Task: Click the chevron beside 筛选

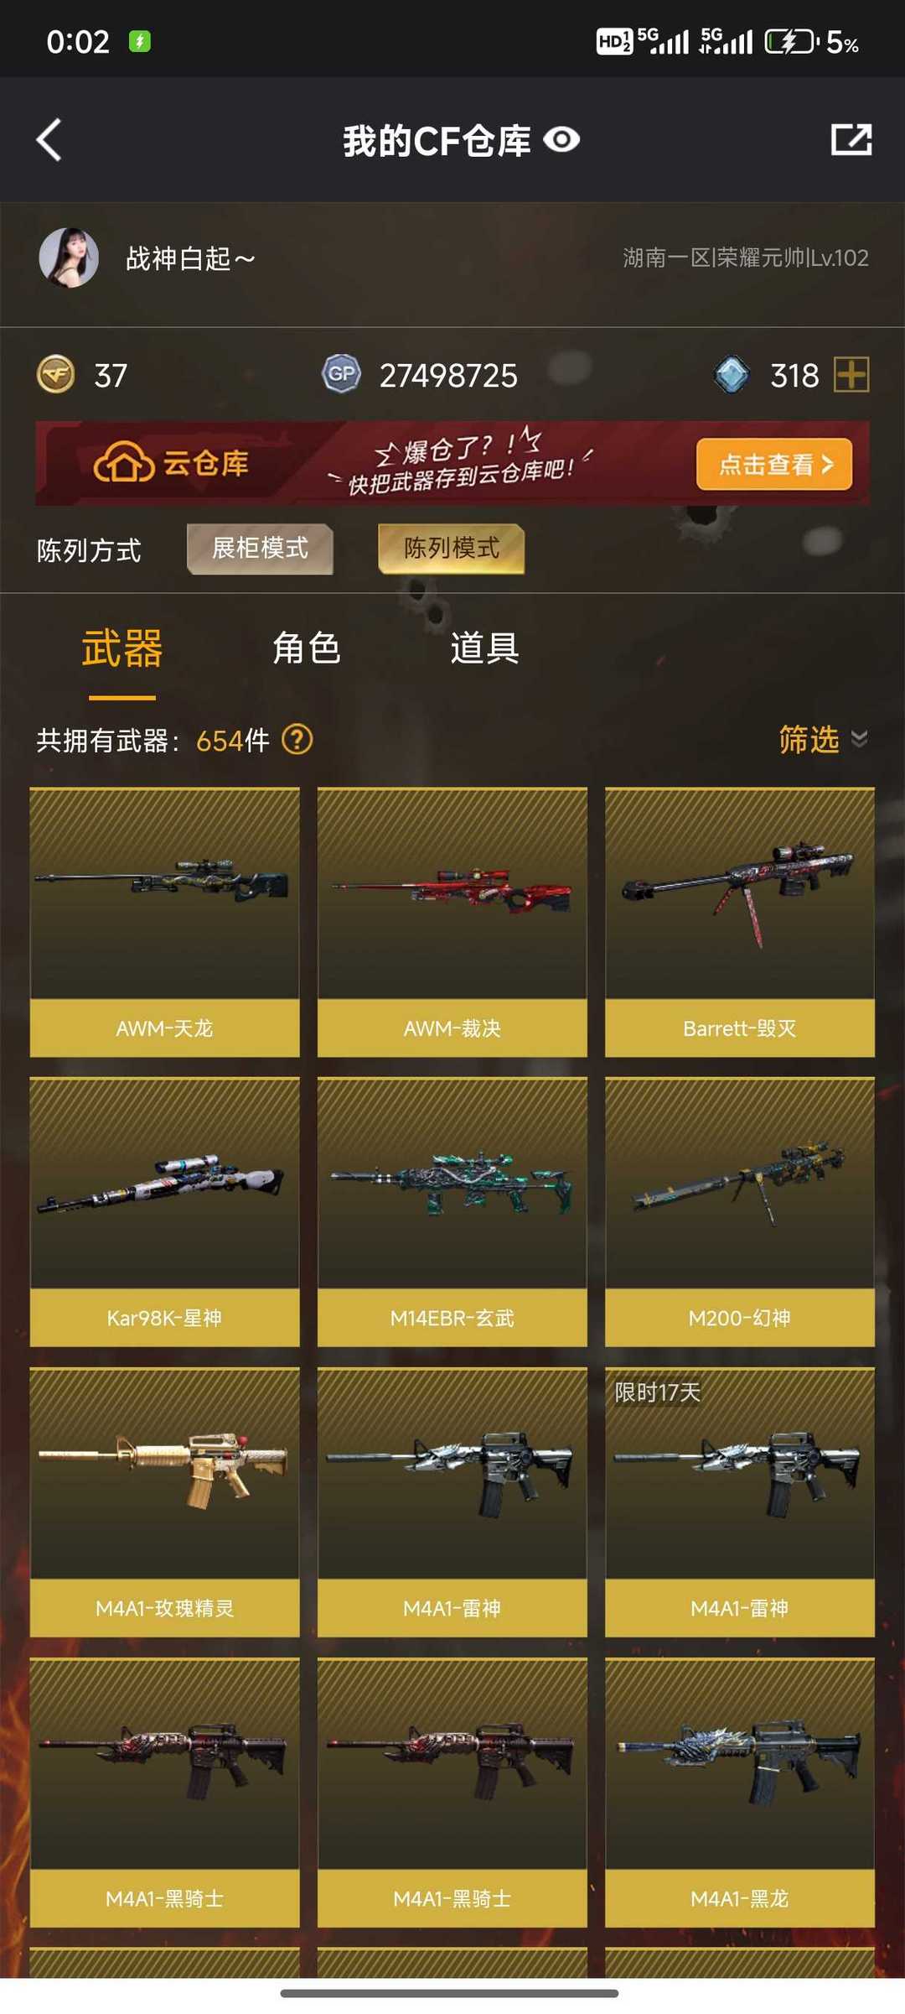Action: [859, 738]
